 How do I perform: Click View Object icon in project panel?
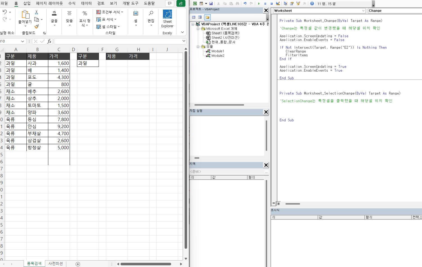pos(200,17)
